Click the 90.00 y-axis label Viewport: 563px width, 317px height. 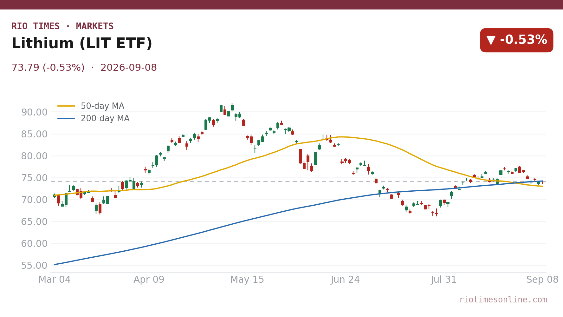(34, 112)
